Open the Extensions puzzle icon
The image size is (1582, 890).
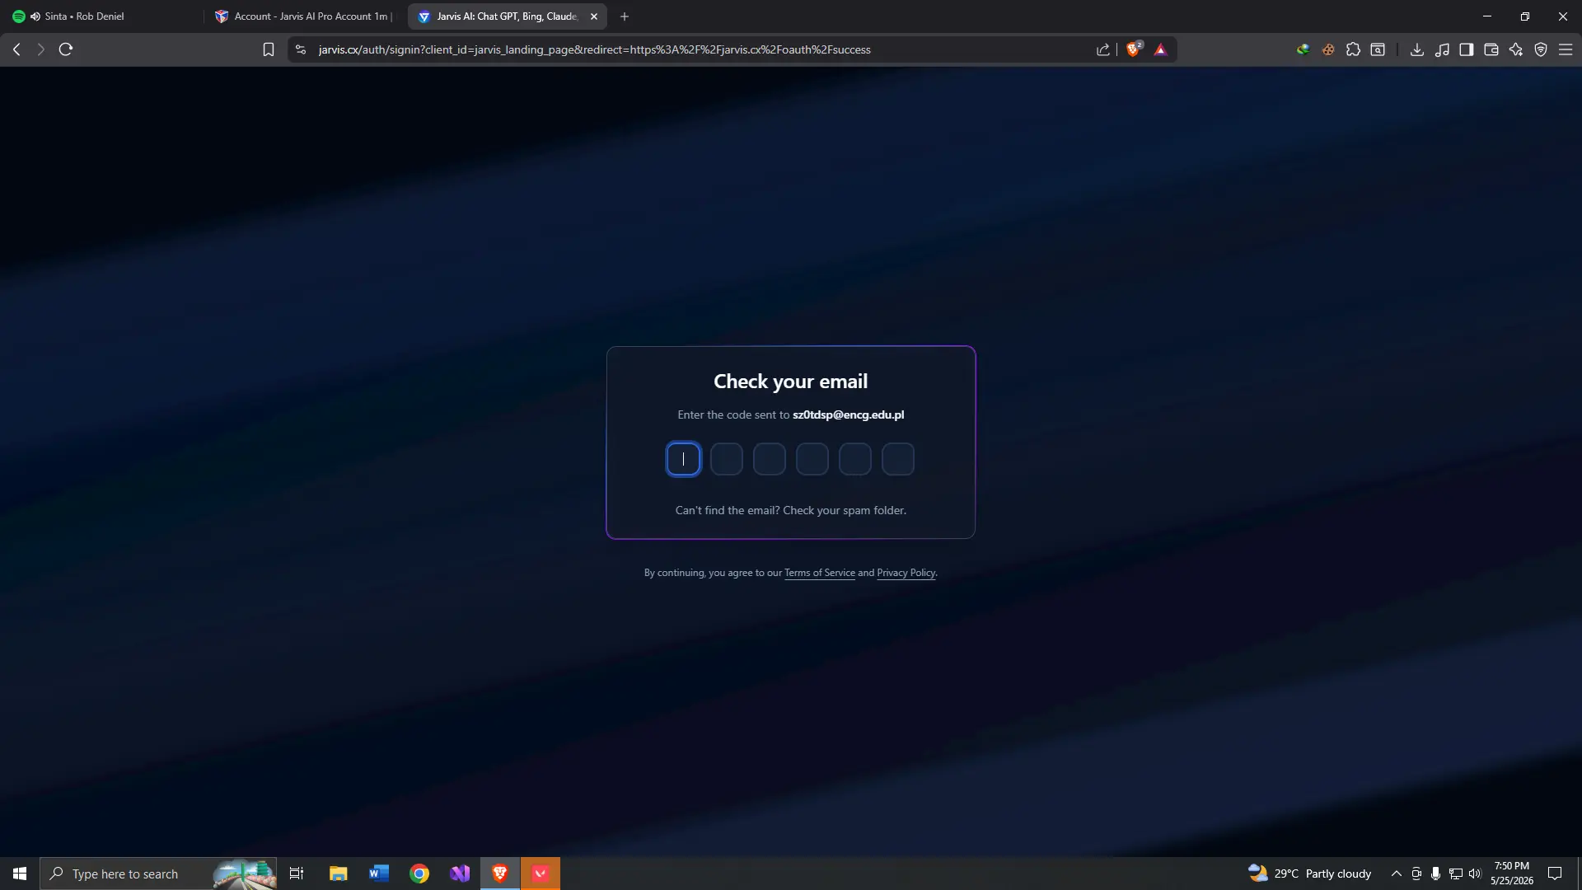pyautogui.click(x=1353, y=49)
